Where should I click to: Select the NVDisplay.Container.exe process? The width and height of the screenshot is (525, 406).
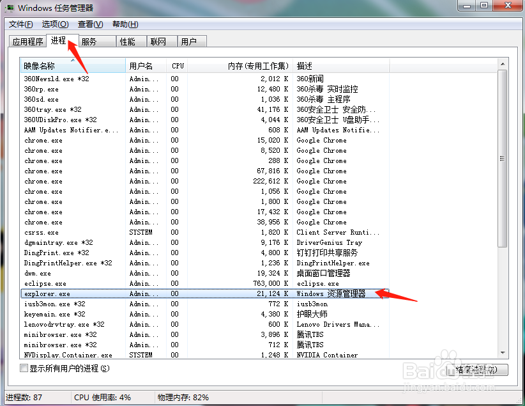pyautogui.click(x=205, y=355)
